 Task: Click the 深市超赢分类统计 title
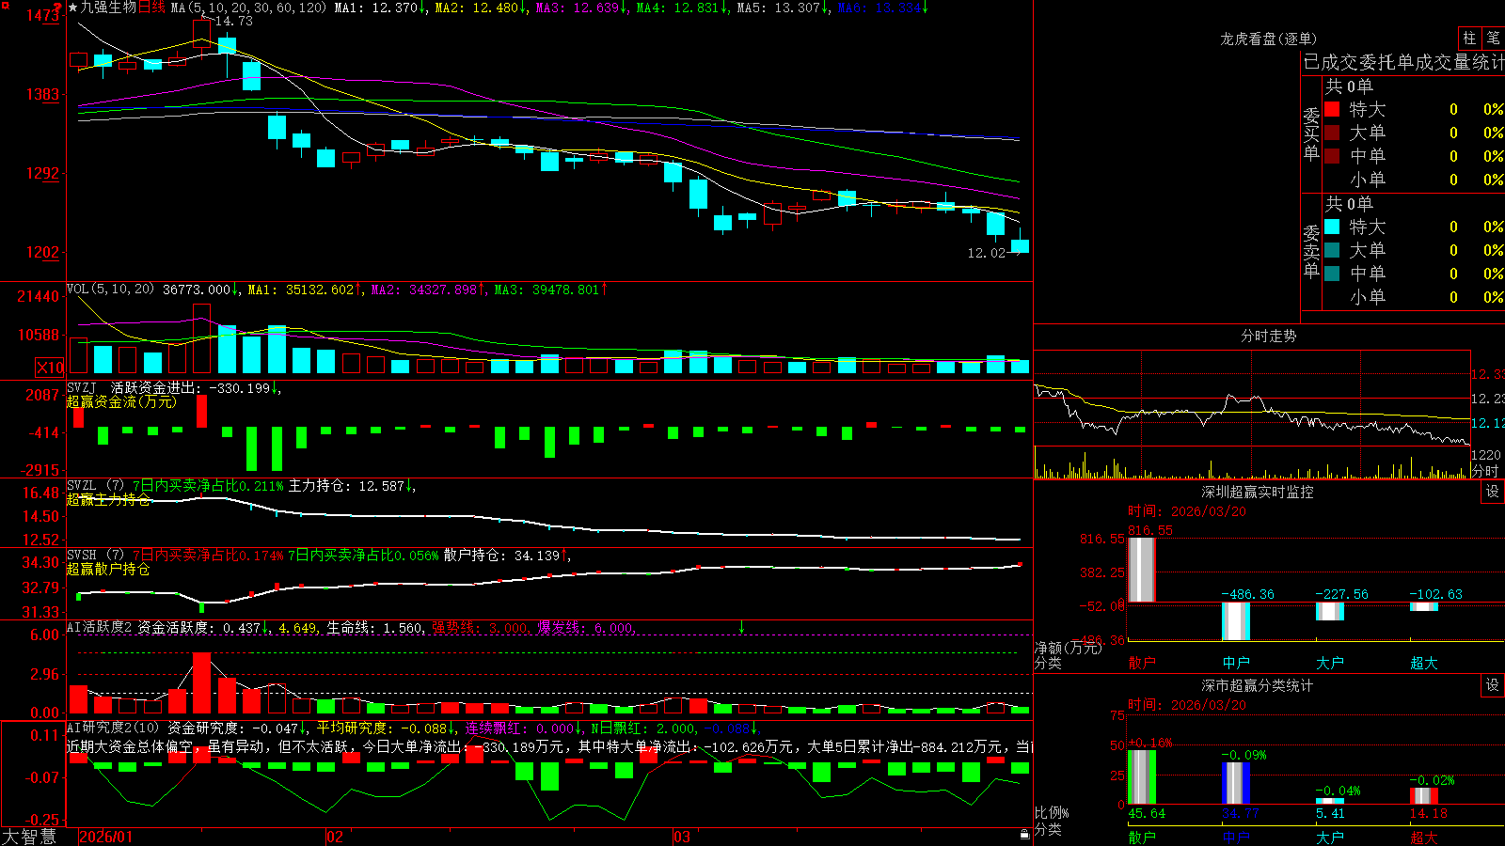[1258, 685]
